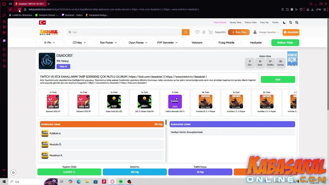Open the Twitch icon in Opera sidebar

4,41
